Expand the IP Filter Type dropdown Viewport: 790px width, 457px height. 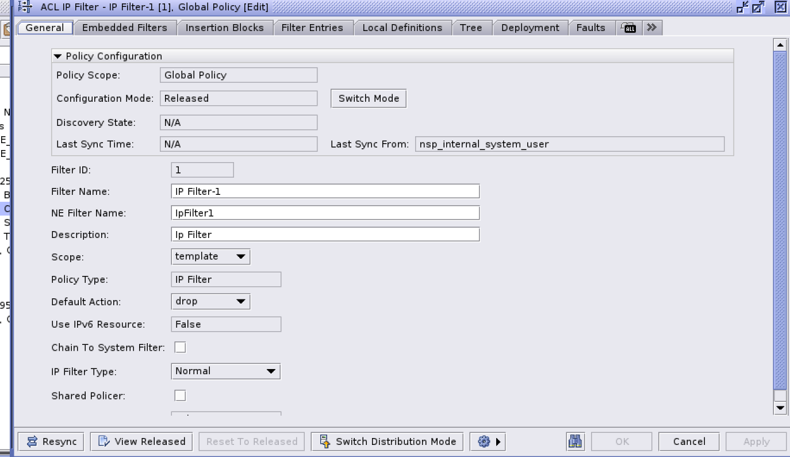225,371
